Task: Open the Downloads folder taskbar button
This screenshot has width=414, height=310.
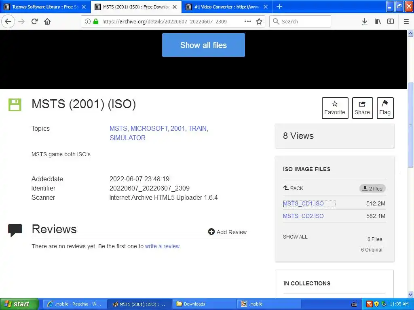Action: coord(205,304)
